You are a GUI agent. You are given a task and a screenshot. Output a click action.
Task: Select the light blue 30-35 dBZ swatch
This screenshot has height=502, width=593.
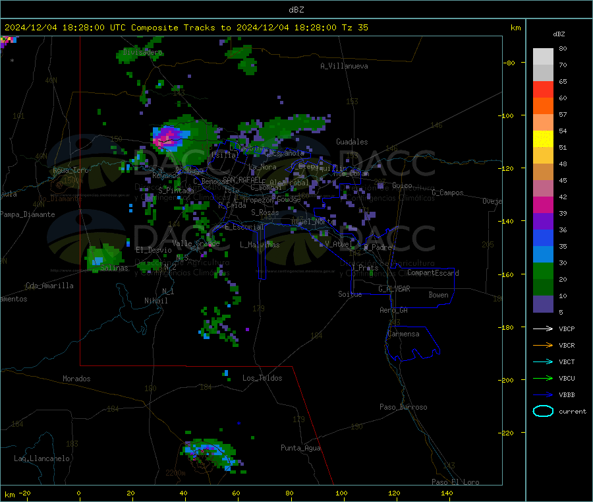(x=543, y=255)
